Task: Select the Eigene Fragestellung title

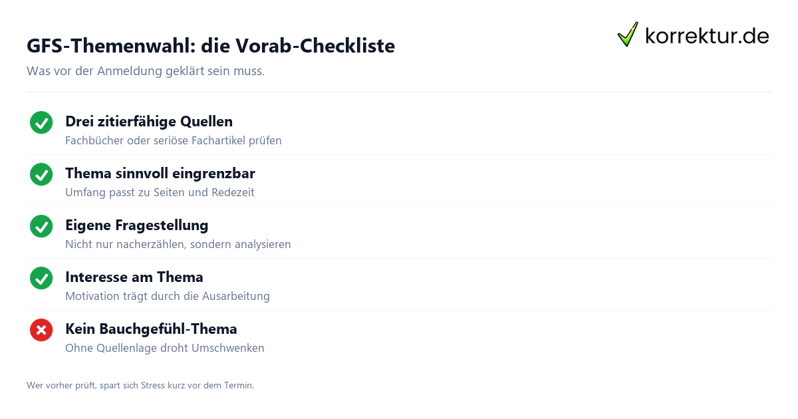Action: point(137,225)
